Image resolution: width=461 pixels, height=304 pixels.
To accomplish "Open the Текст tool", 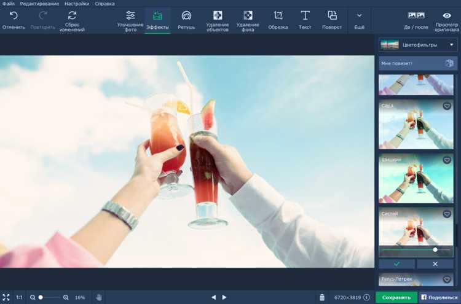I will click(x=305, y=20).
